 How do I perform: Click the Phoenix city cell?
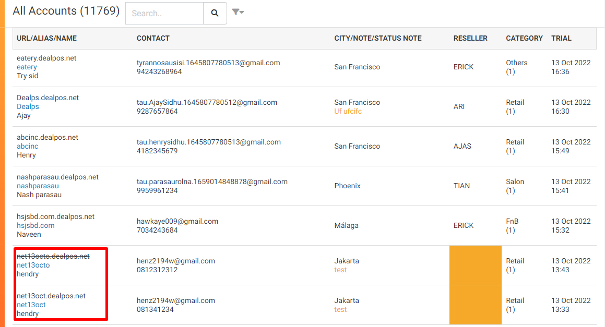coord(347,186)
